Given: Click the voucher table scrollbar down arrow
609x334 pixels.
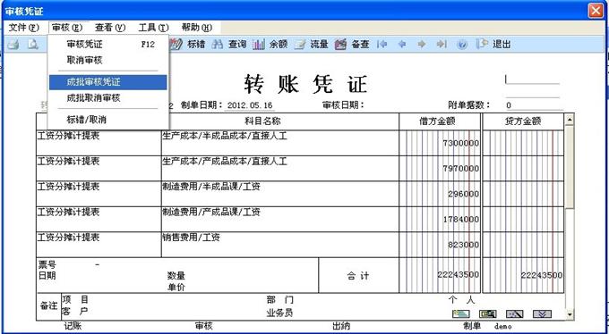Looking at the screenshot, I should [x=570, y=314].
